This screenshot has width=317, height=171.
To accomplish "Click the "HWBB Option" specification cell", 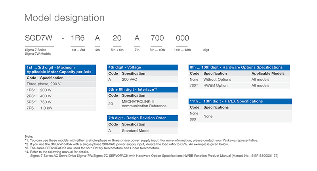I will click(215, 85).
